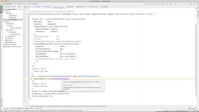This screenshot has width=199, height=112.
Task: Stop the running process from the toolbar
Action: coord(180,4)
